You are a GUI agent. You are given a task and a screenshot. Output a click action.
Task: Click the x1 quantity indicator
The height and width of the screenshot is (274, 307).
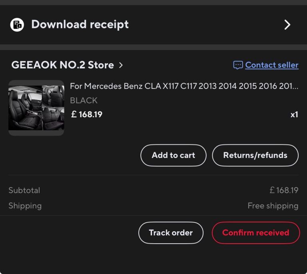(x=294, y=115)
